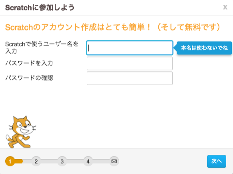Click the blue 次へ button
Viewport: 233px width, 174px height.
coord(217,161)
